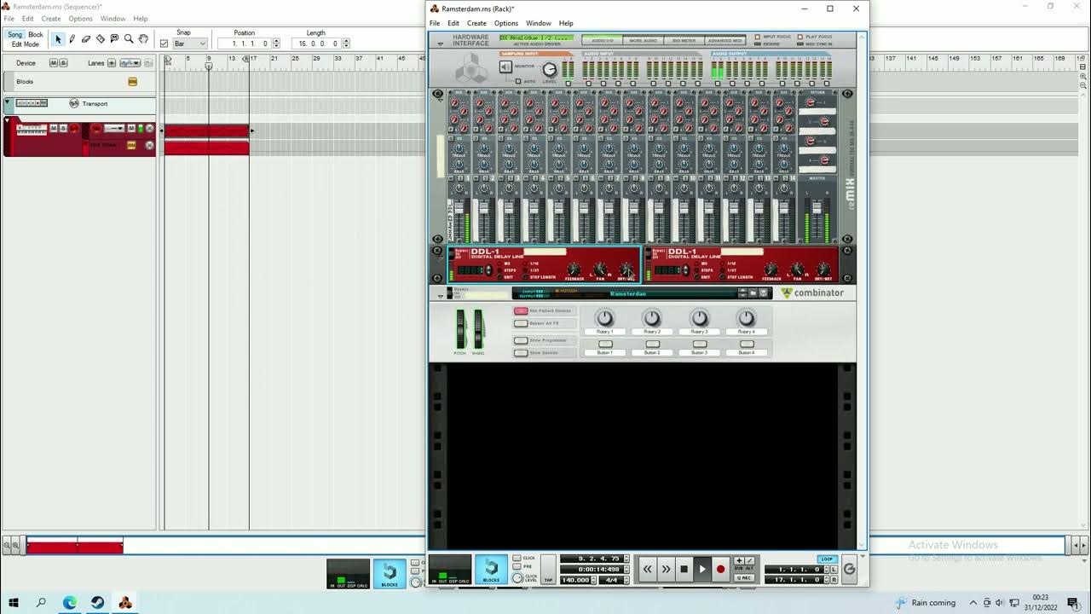Toggle the PRE count-in button
Image resolution: width=1091 pixels, height=614 pixels.
tap(517, 566)
